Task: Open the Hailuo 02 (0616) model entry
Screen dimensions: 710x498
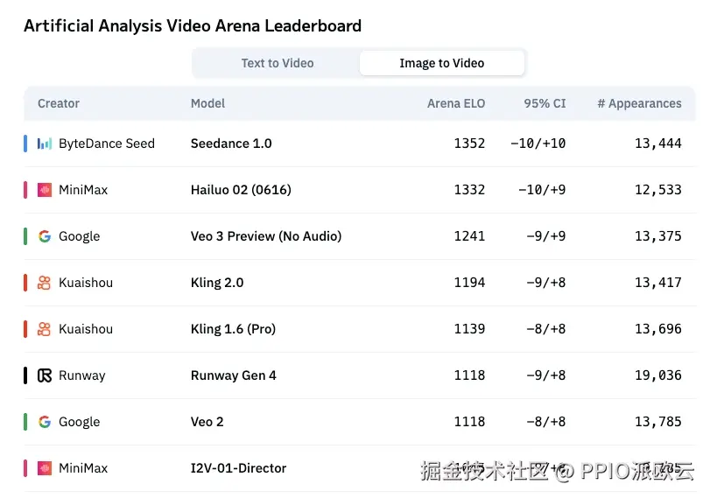Action: 241,190
